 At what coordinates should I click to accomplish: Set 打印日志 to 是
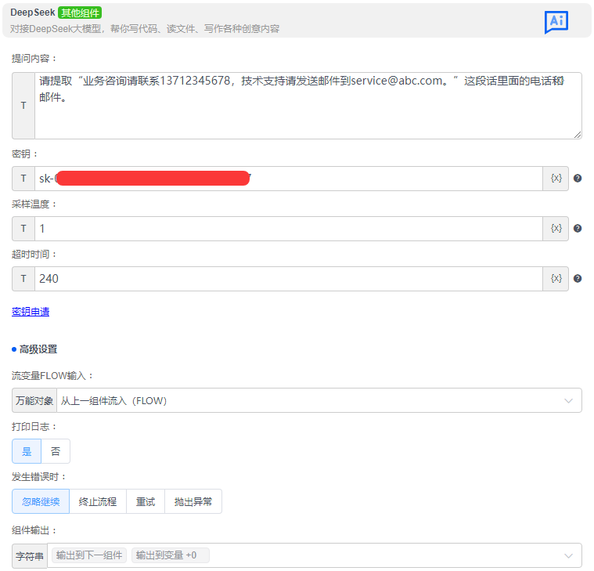tap(27, 451)
